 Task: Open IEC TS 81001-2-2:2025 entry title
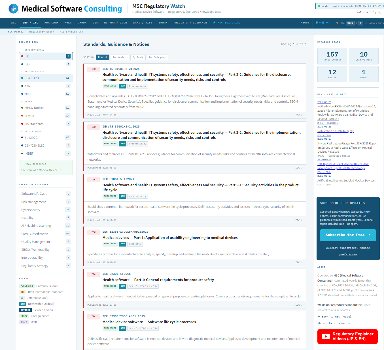pos(196,77)
